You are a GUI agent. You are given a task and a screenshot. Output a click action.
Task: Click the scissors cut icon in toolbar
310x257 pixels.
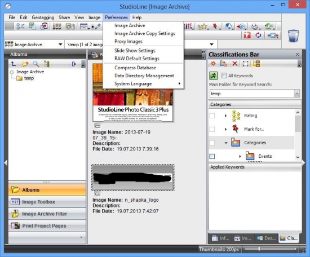(x=20, y=26)
